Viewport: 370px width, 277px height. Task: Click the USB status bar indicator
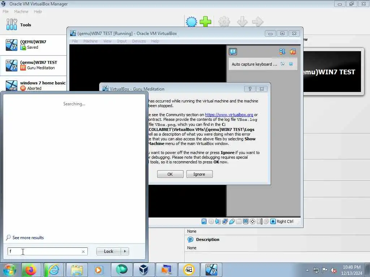[232, 221]
